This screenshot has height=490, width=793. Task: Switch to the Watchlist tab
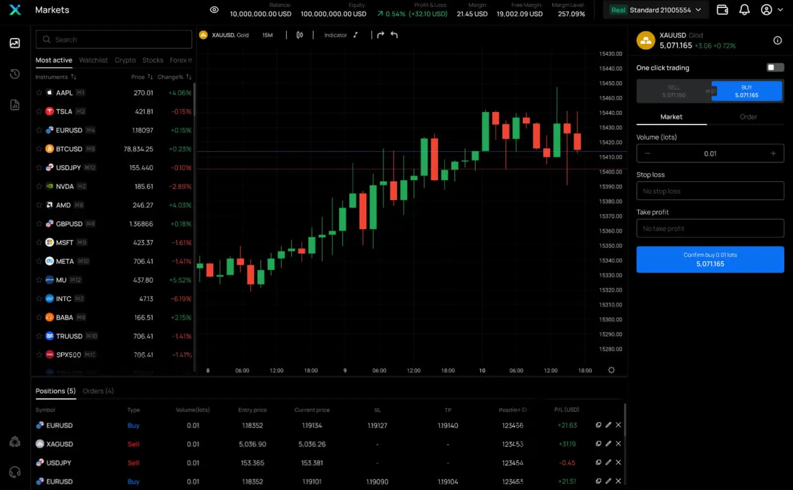[93, 60]
